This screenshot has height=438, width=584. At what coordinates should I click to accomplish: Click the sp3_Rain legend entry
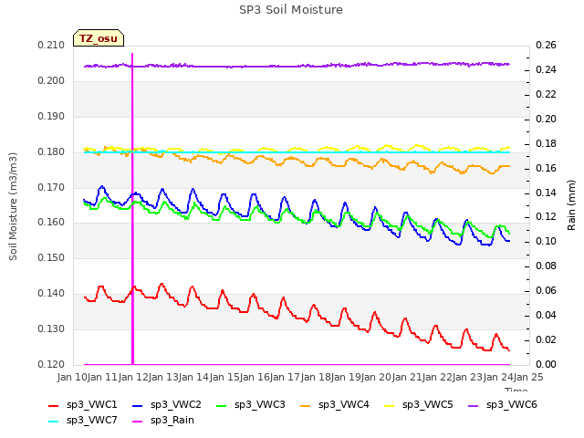click(x=163, y=421)
